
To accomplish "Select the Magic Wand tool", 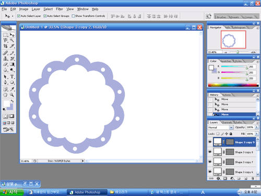I will click(x=12, y=40).
